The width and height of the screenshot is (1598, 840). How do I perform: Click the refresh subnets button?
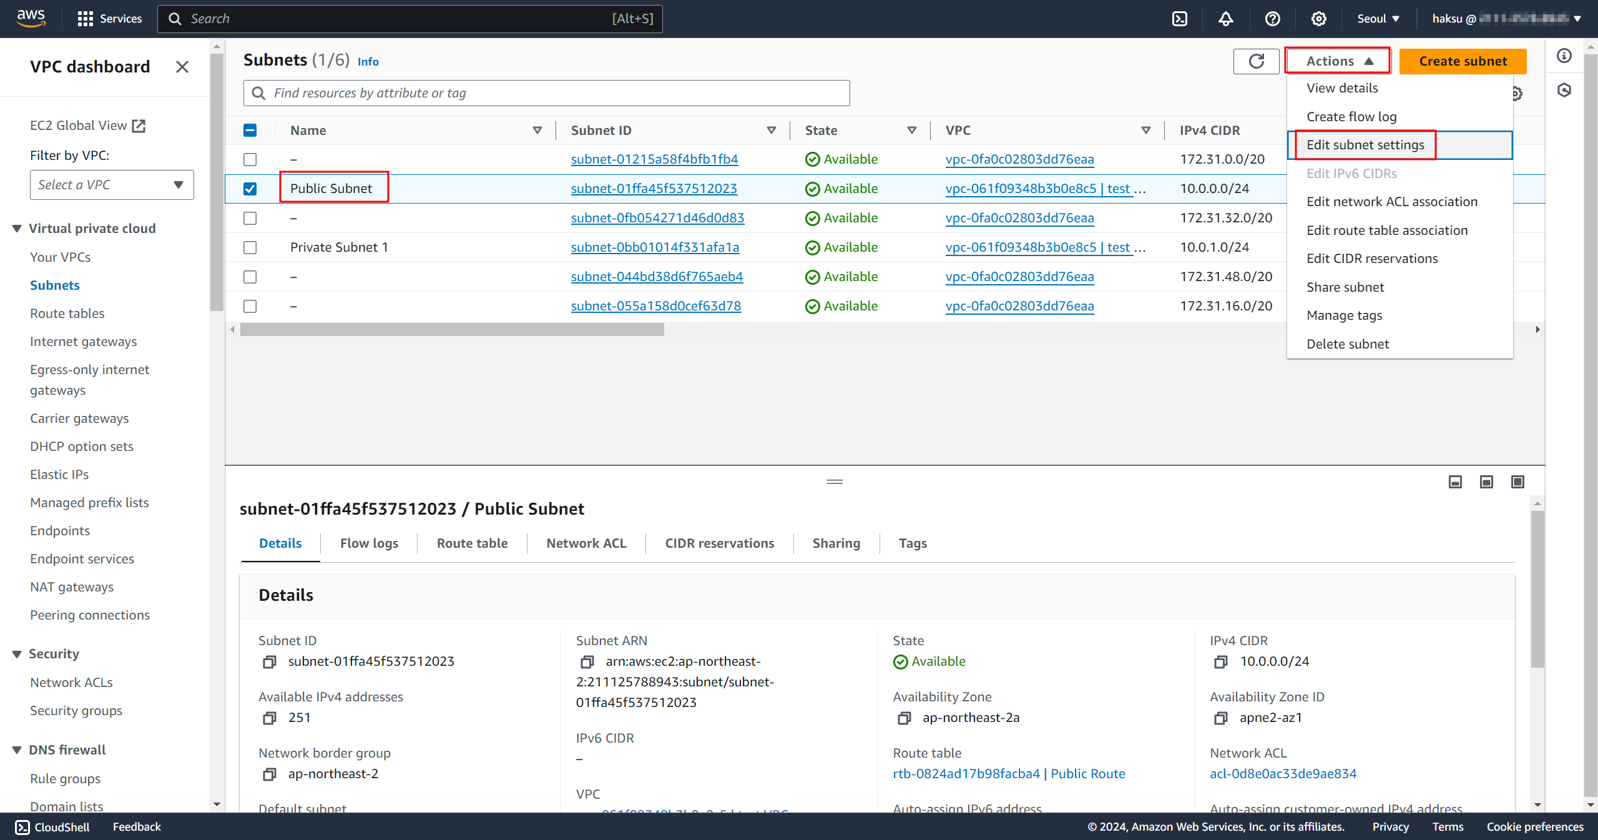pos(1256,61)
